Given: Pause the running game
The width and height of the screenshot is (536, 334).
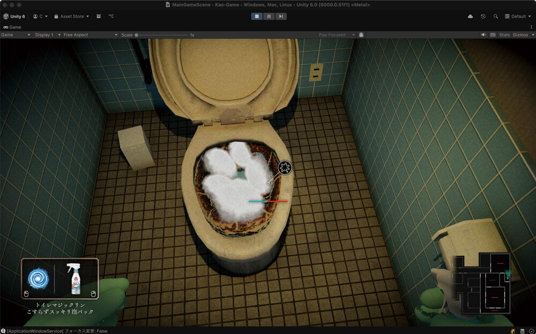Looking at the screenshot, I should (269, 17).
